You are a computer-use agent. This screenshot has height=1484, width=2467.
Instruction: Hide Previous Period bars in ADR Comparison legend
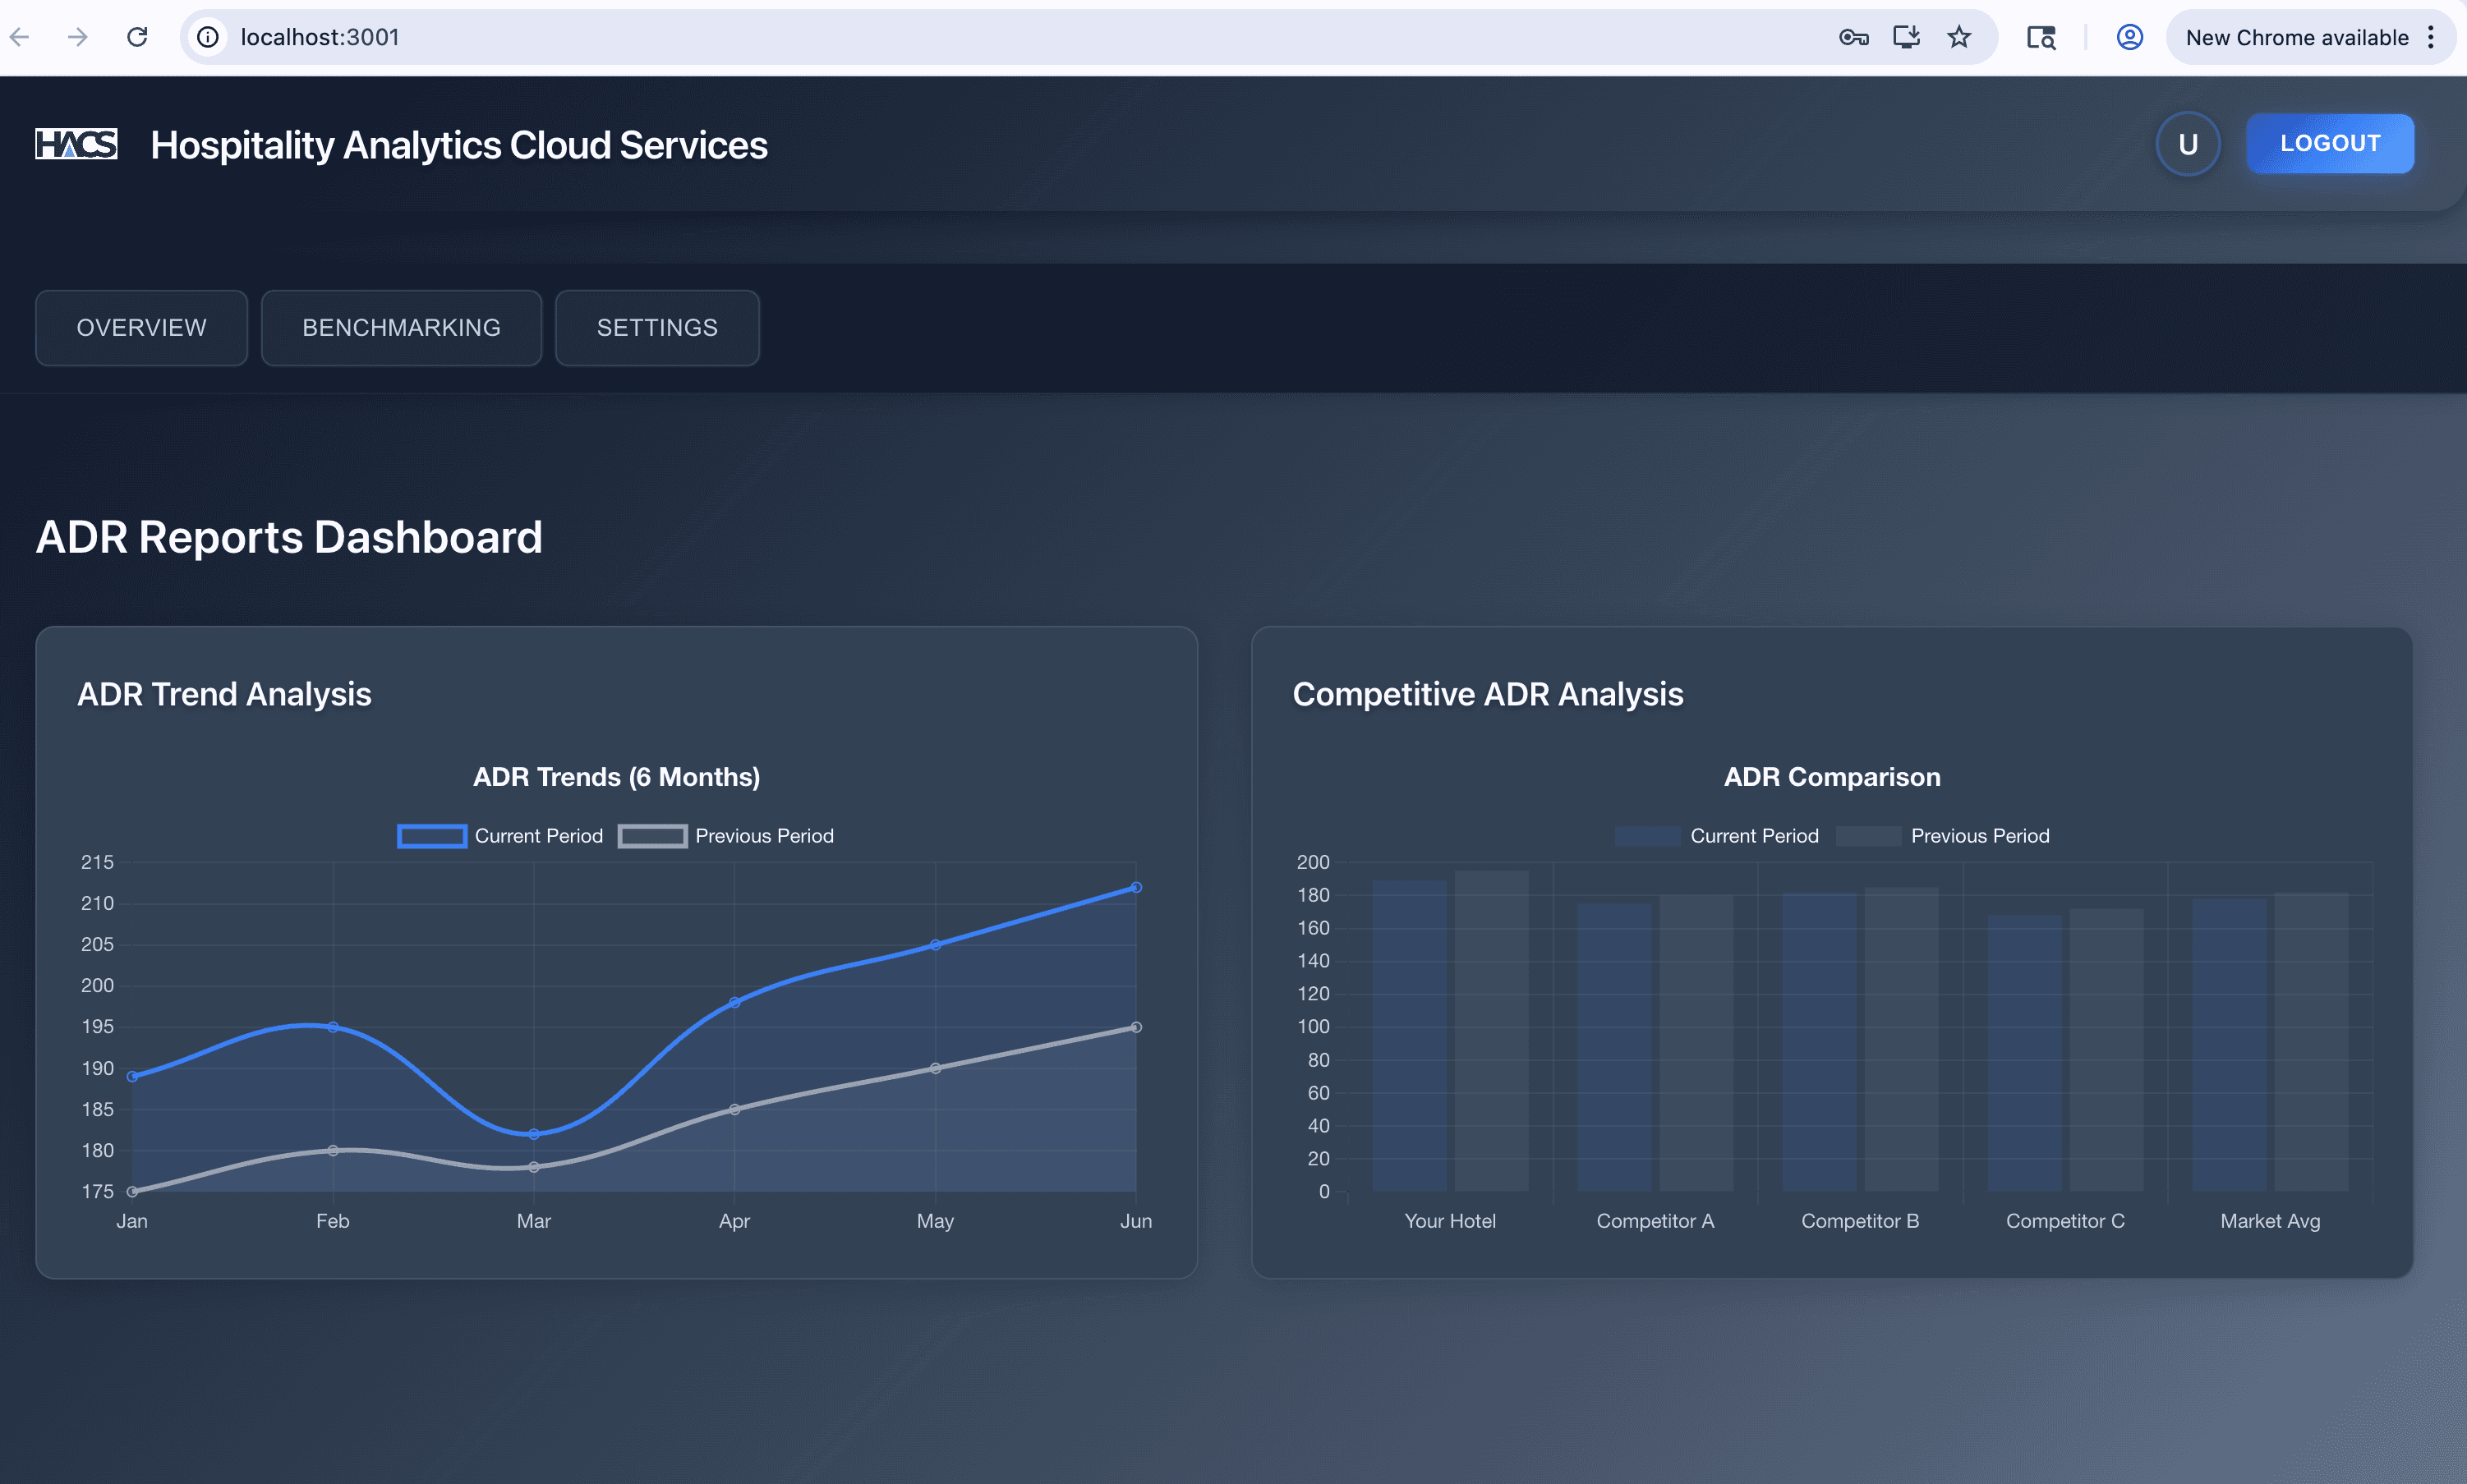1942,836
